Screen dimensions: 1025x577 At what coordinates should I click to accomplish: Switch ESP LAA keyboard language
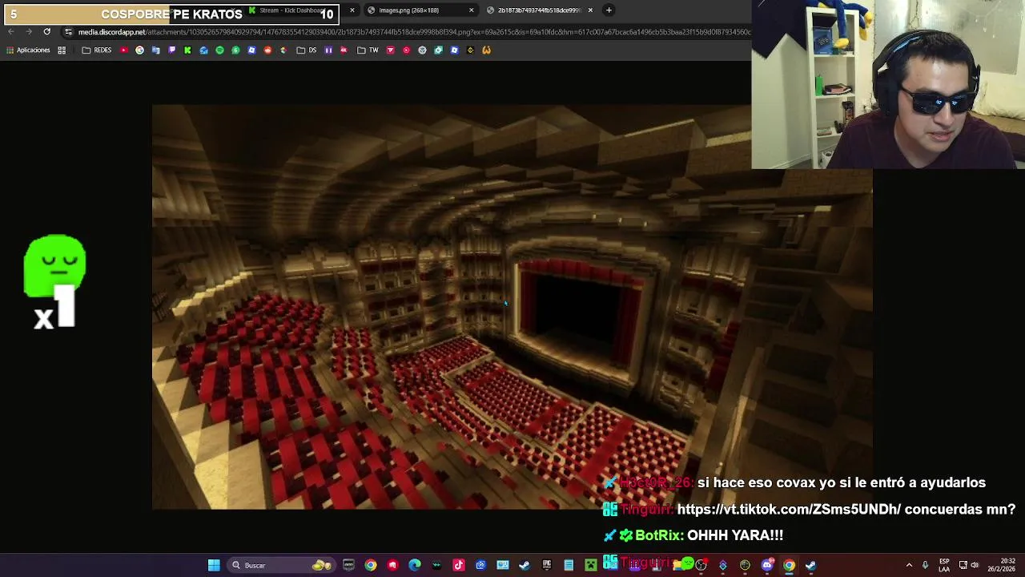944,565
